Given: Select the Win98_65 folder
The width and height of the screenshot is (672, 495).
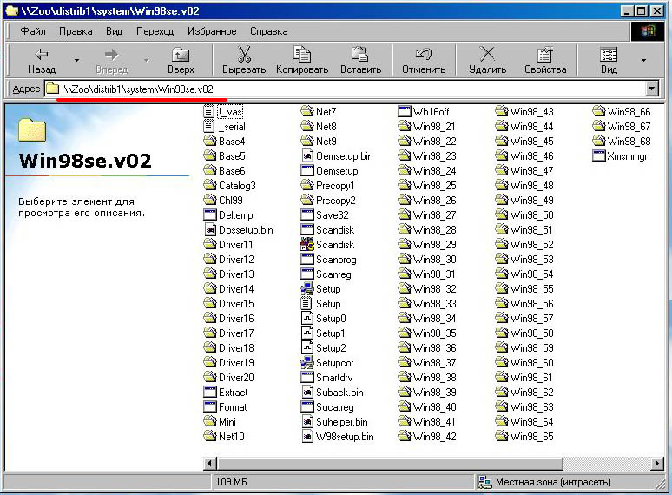Looking at the screenshot, I should [524, 437].
